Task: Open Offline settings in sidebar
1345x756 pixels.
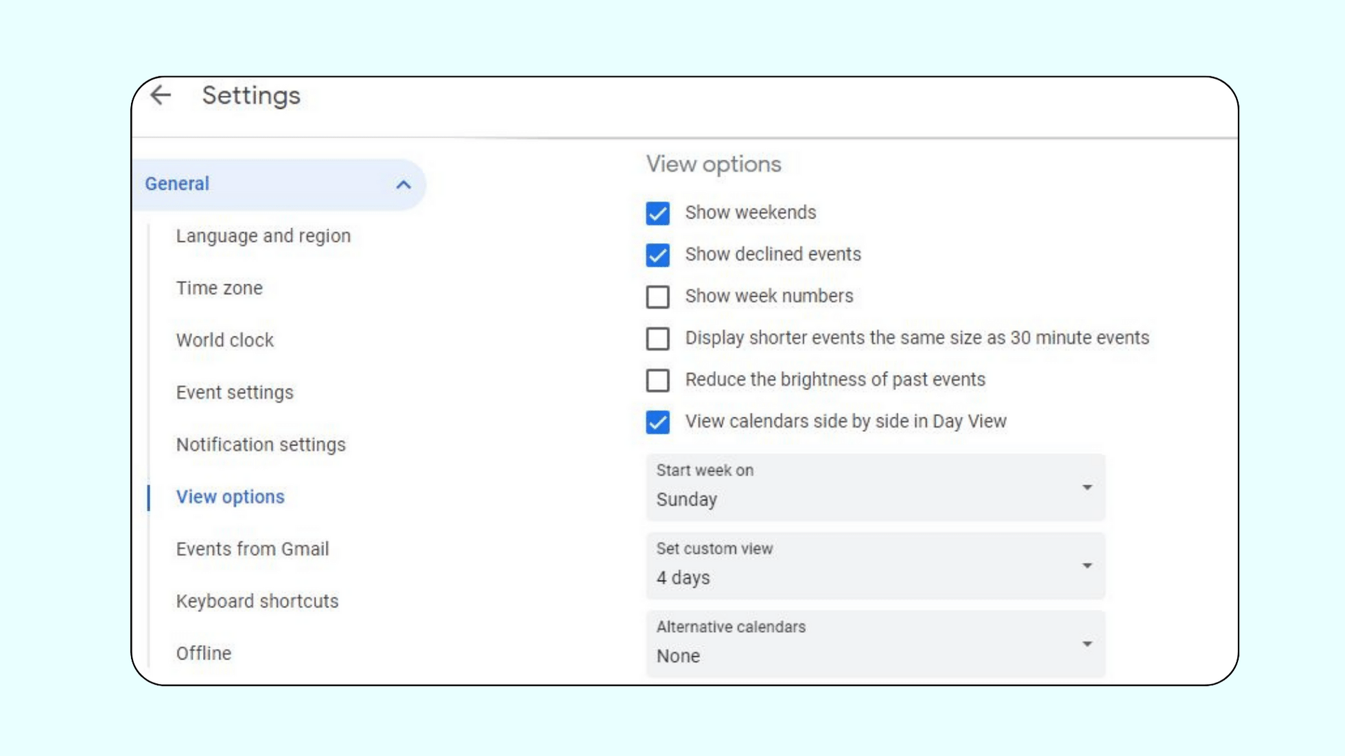Action: (x=203, y=653)
